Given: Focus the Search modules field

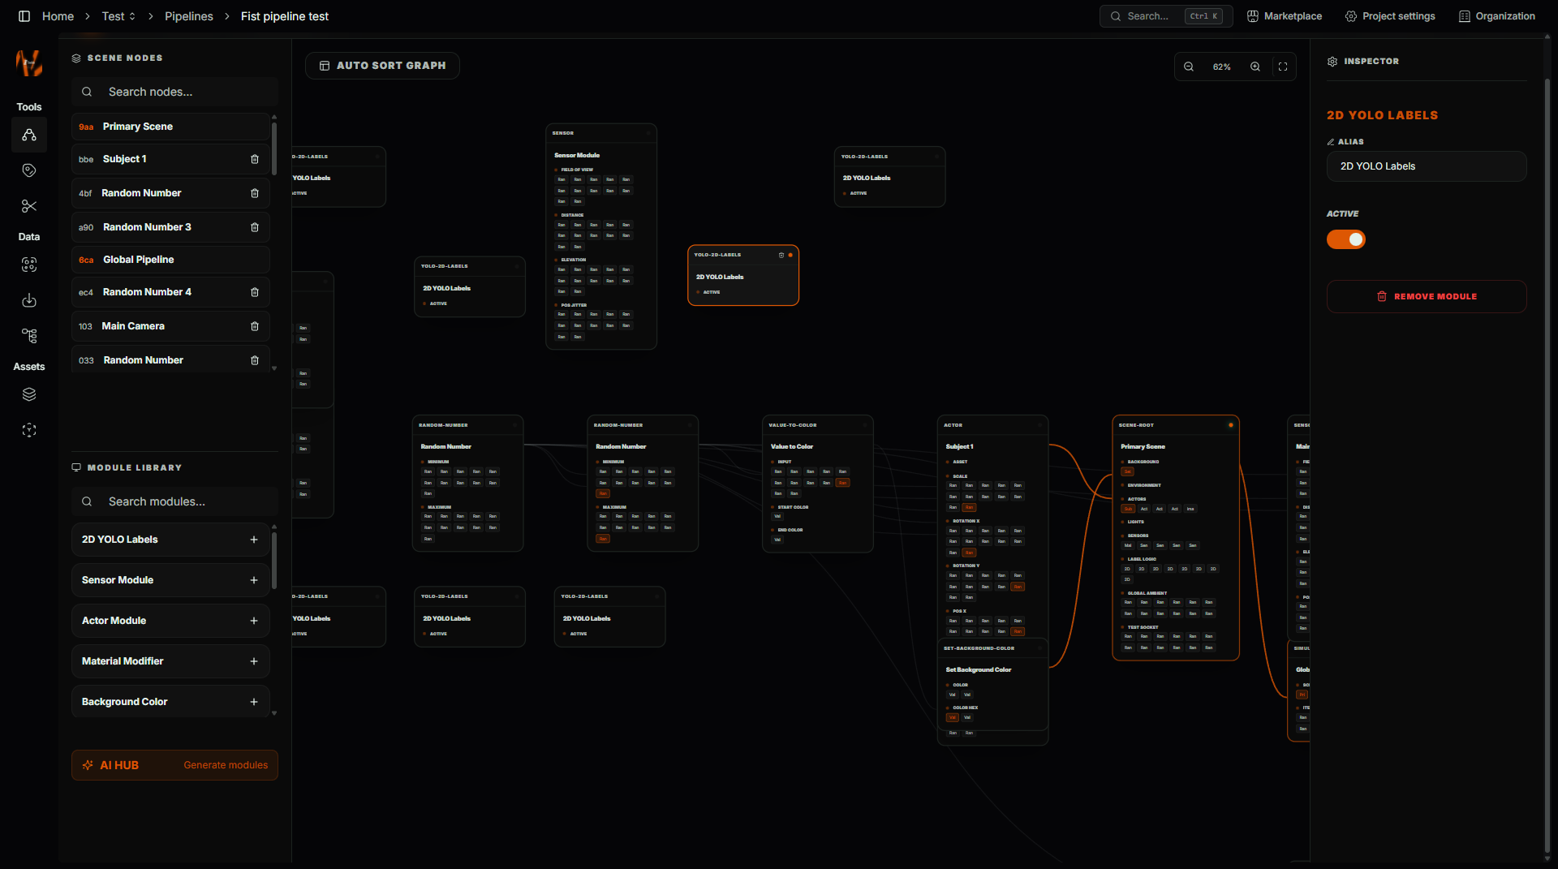Looking at the screenshot, I should 174,501.
